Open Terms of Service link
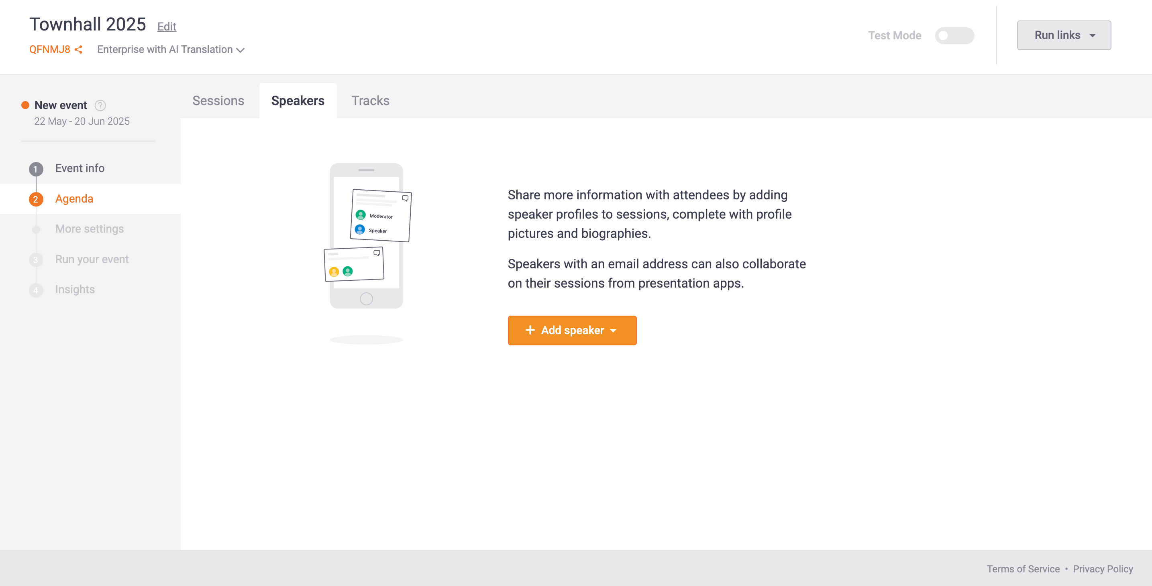 1023,569
